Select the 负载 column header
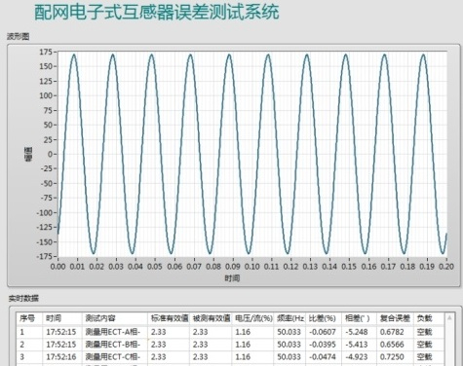The height and width of the screenshot is (366, 463). [430, 318]
